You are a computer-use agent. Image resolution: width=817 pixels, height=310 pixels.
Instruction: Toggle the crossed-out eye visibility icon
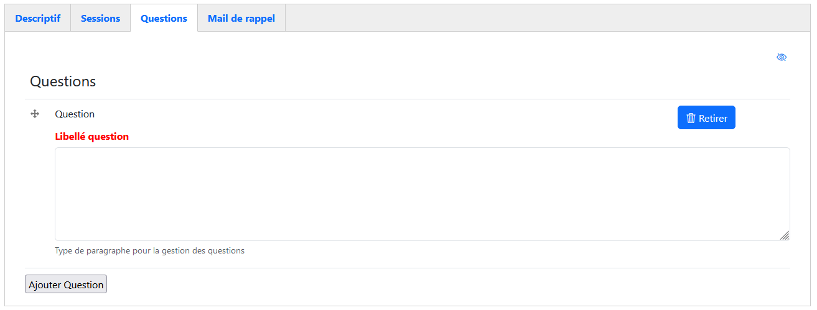(x=782, y=57)
